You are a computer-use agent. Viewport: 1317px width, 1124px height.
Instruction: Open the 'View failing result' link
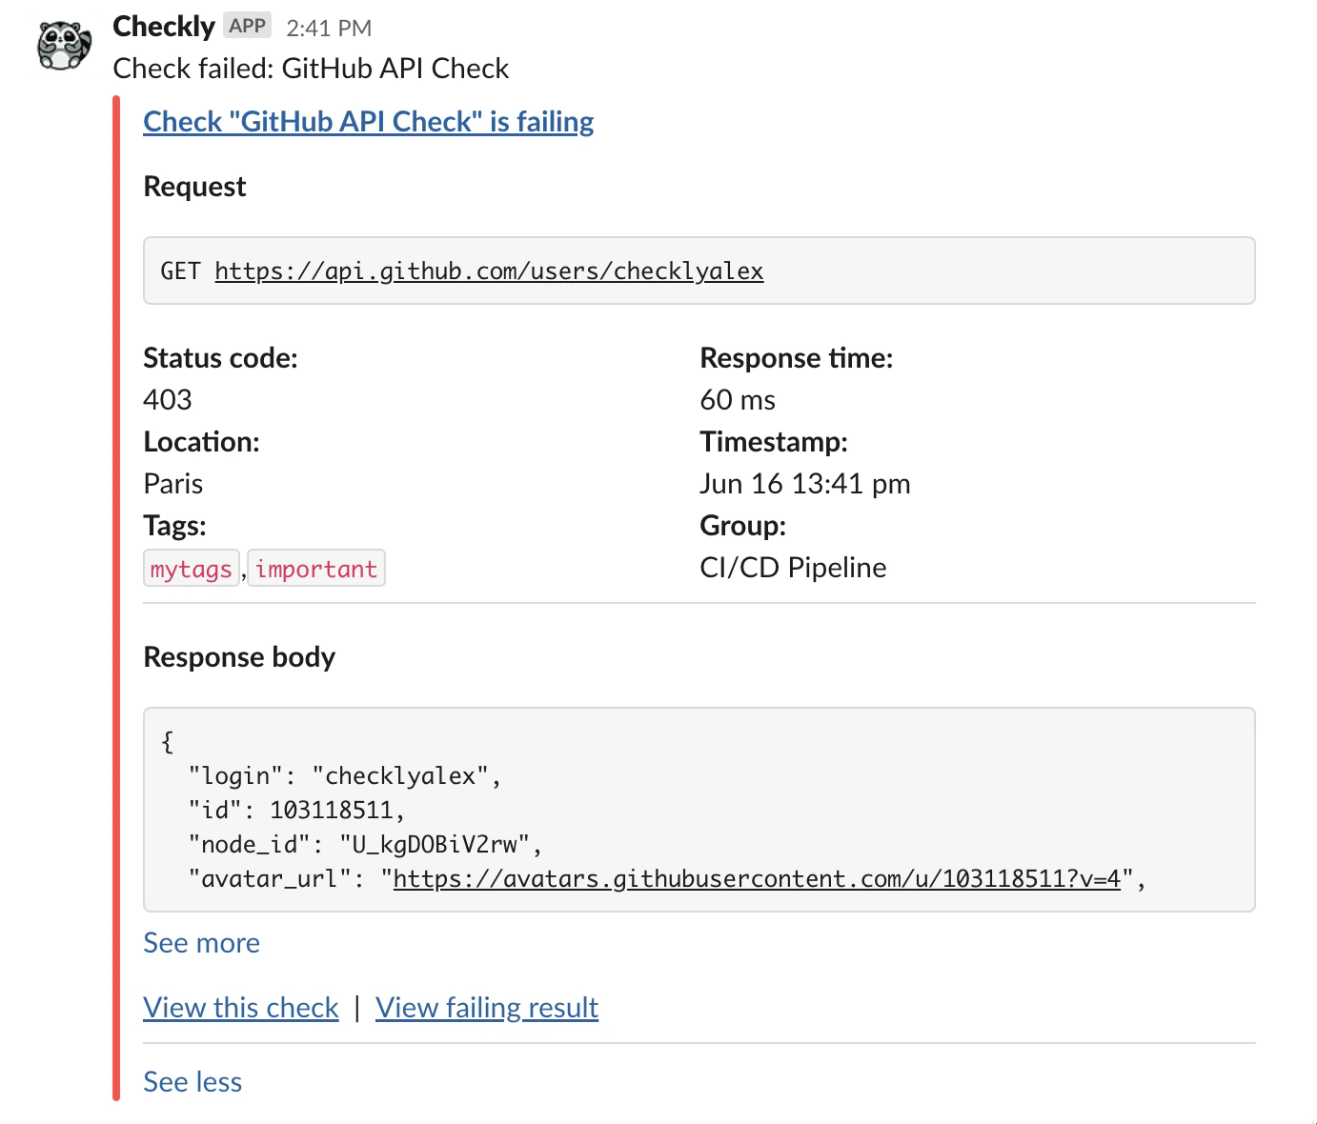487,1007
